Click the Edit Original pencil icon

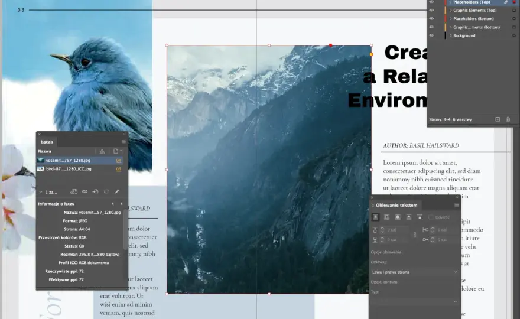coord(117,191)
